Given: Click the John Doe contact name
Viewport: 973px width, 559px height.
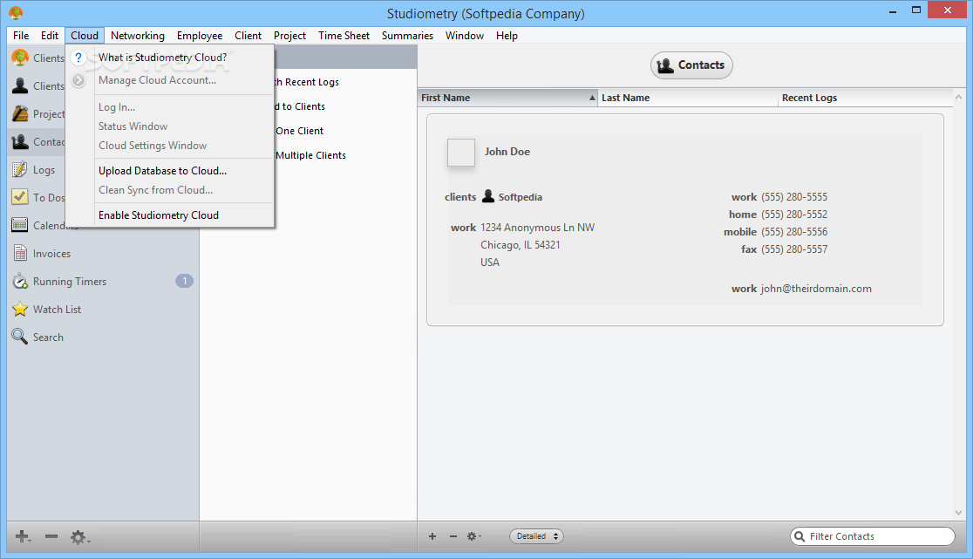Looking at the screenshot, I should coord(507,152).
